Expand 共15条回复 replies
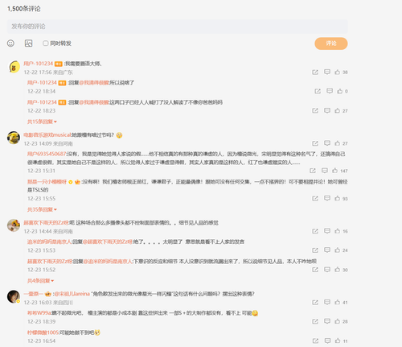The image size is (402, 347). pyautogui.click(x=42, y=122)
